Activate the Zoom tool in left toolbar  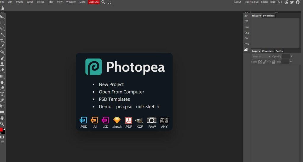pos(2,124)
